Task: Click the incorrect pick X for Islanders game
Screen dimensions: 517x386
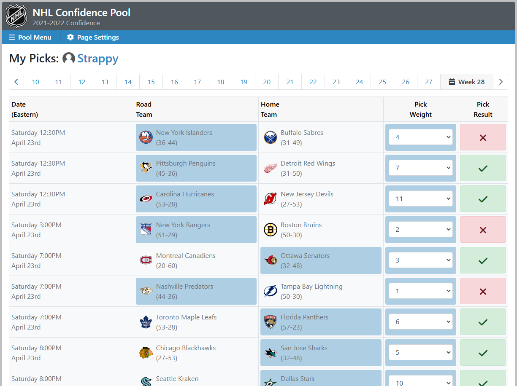Action: click(x=483, y=137)
